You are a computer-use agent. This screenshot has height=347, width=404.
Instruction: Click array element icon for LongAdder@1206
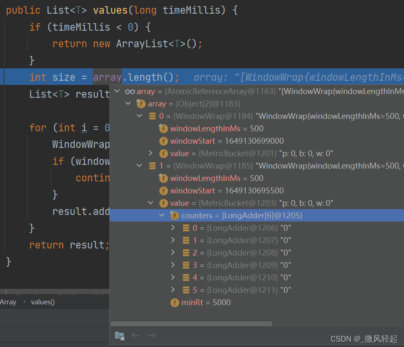pyautogui.click(x=186, y=228)
